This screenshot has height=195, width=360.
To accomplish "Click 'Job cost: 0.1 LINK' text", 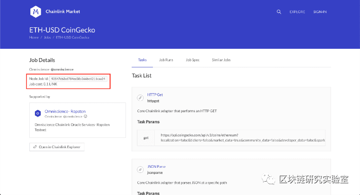I will (43, 84).
